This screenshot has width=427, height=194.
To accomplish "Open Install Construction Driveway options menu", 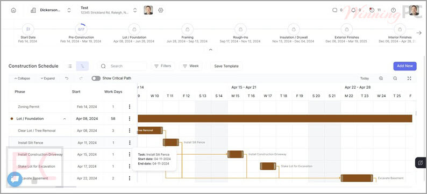I will [x=130, y=154].
